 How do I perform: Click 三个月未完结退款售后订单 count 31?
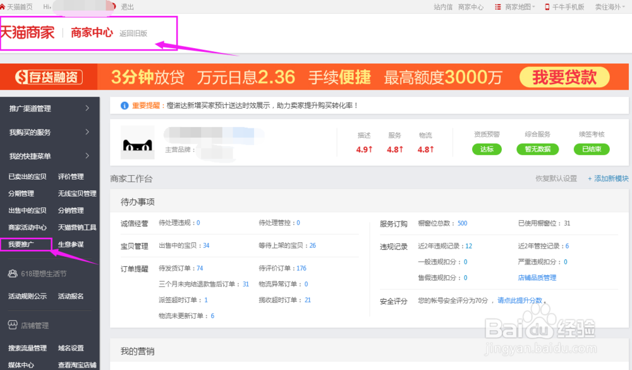tap(246, 285)
